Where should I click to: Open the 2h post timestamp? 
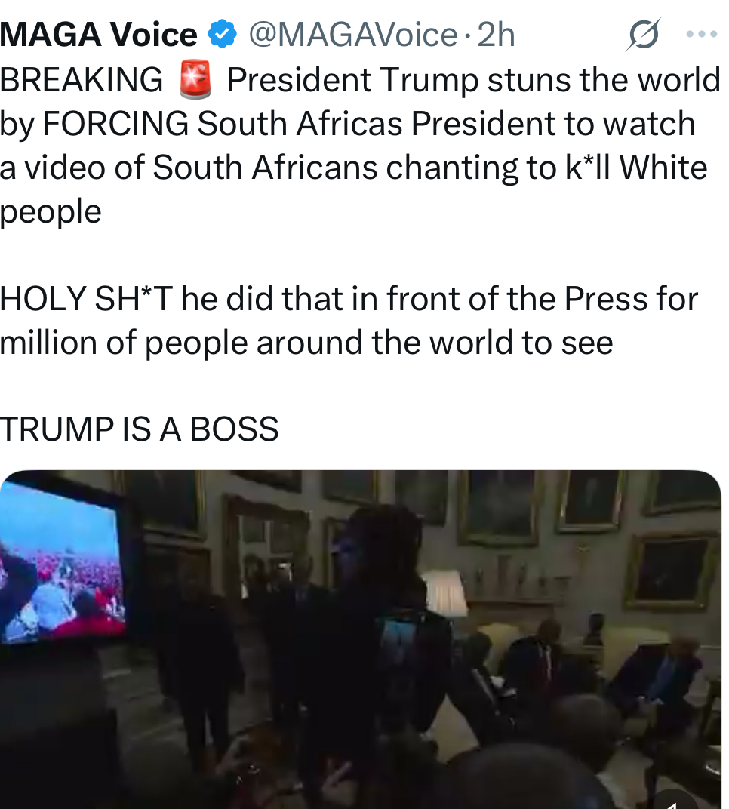coord(496,35)
